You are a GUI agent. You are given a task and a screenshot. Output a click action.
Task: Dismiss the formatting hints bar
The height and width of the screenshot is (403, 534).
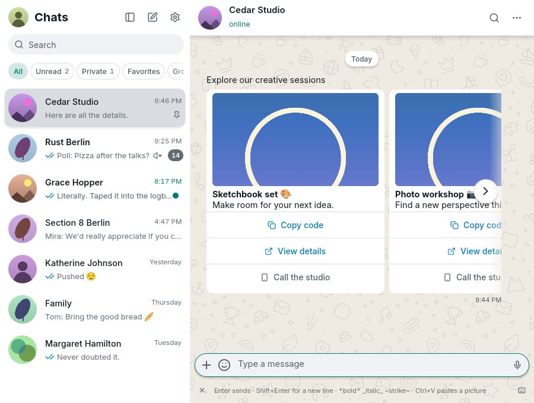[202, 391]
